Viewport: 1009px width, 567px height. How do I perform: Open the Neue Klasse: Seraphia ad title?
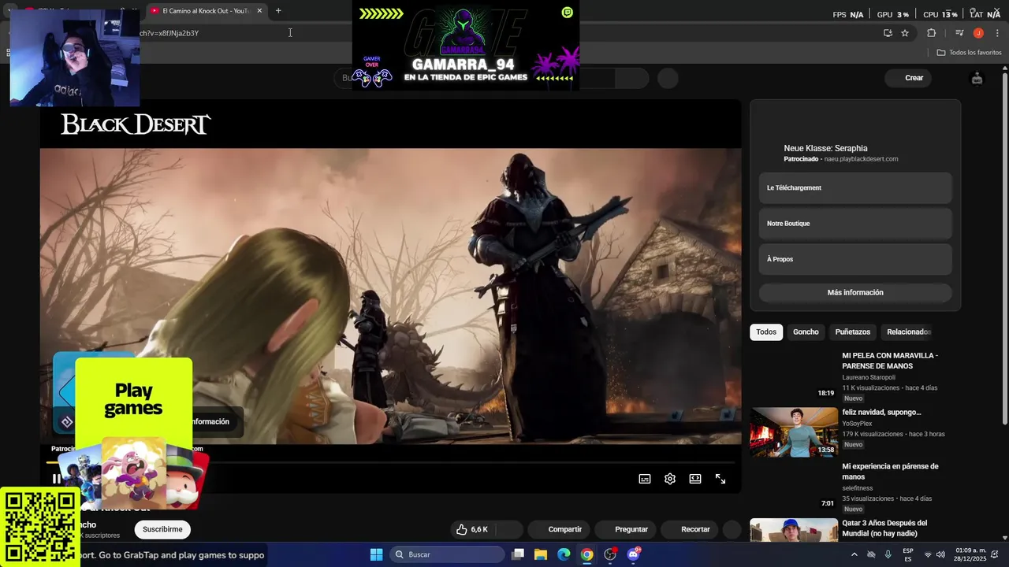click(825, 148)
